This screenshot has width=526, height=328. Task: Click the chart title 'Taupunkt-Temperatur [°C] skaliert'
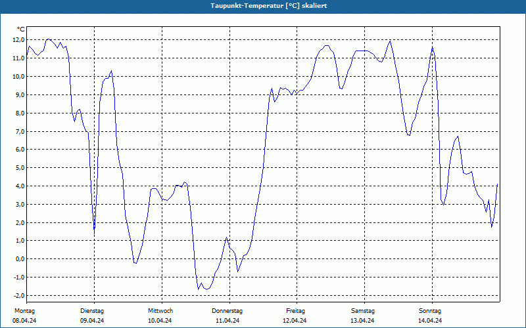coord(269,6)
